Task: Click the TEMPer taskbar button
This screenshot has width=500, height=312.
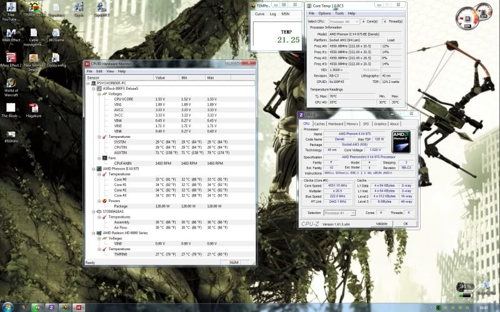Action: click(65, 307)
